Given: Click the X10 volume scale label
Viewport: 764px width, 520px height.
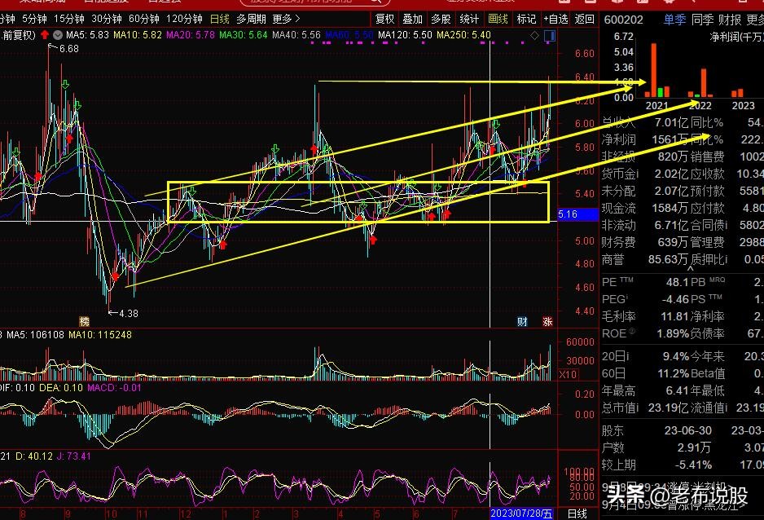Looking at the screenshot, I should 569,374.
